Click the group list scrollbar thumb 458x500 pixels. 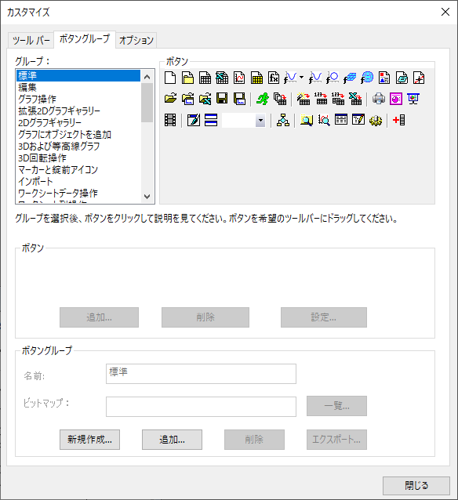(x=147, y=103)
